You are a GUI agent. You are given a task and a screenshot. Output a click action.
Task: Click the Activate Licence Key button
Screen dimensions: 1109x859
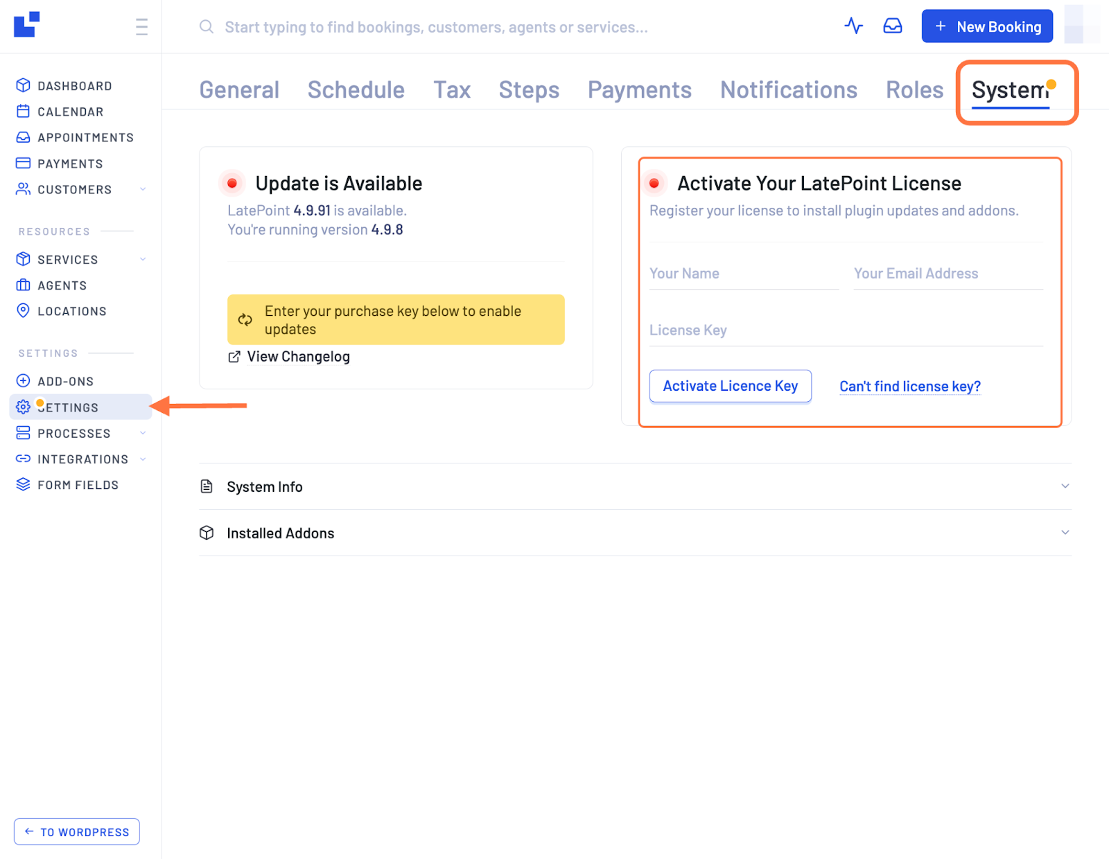point(730,386)
